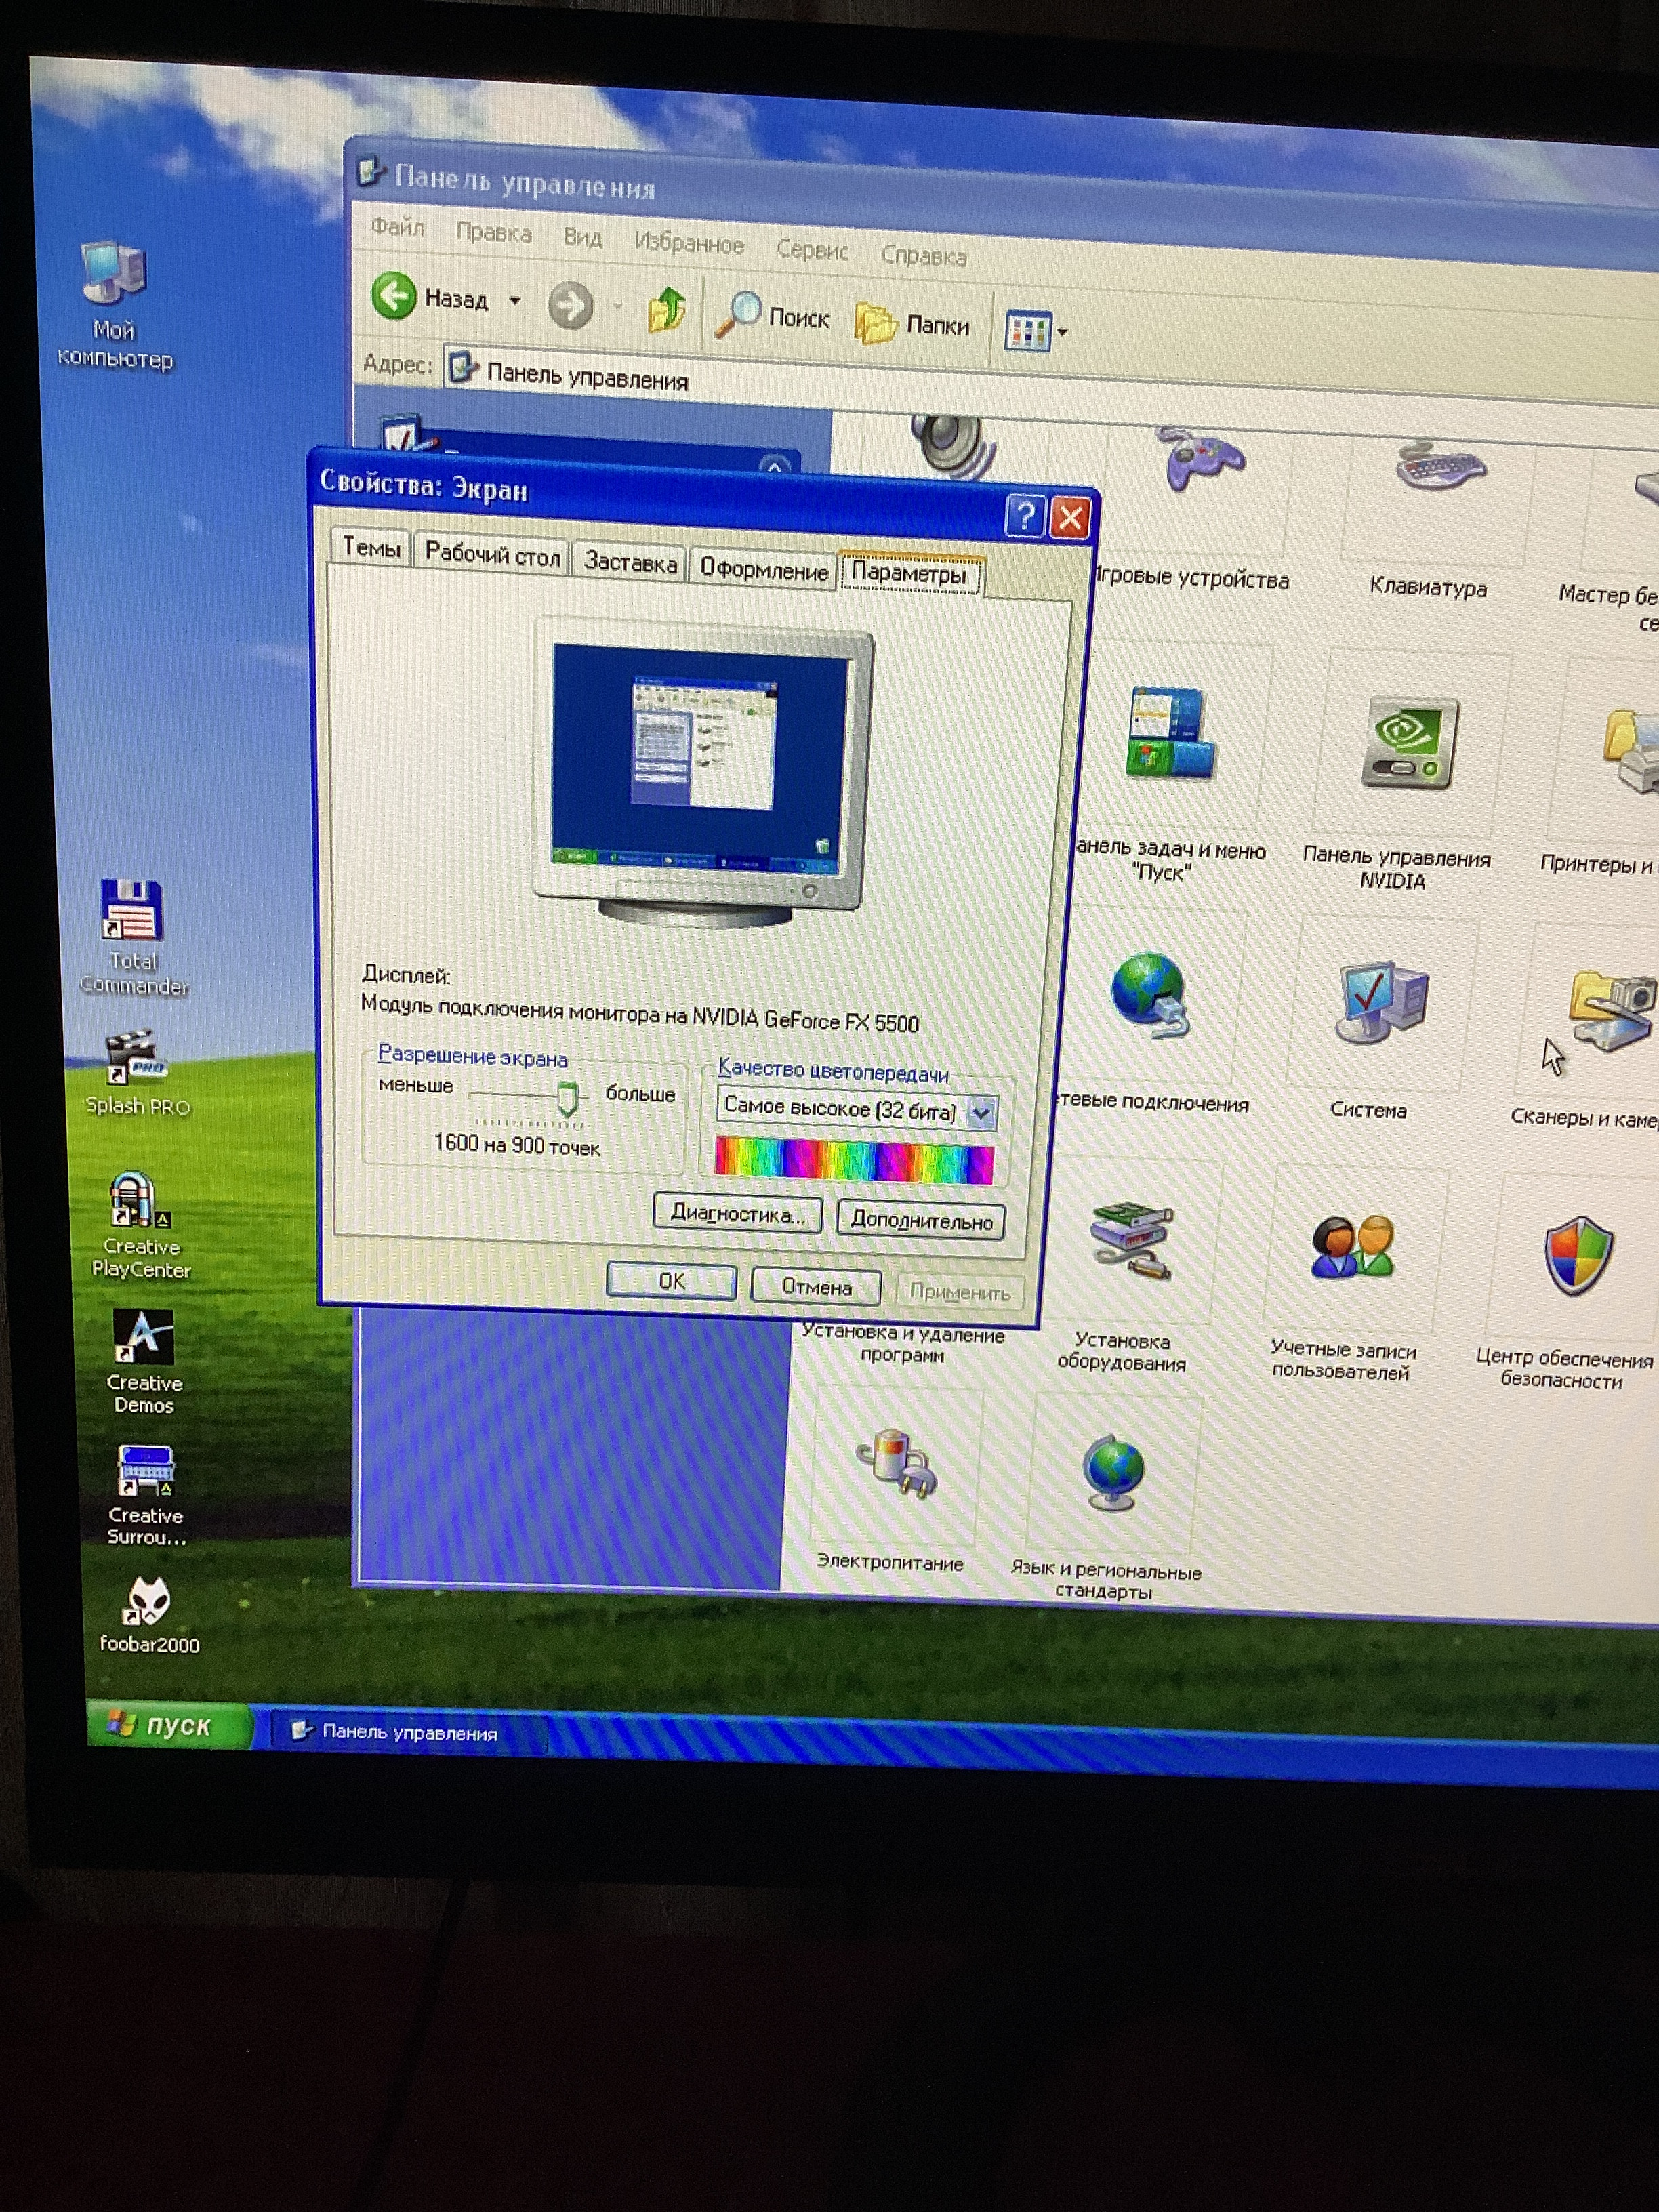
Task: Select the foobar2000 desktop shortcut
Action: tap(148, 1614)
